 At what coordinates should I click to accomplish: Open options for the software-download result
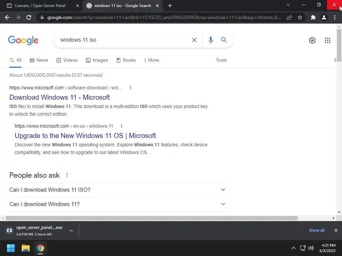(x=131, y=88)
